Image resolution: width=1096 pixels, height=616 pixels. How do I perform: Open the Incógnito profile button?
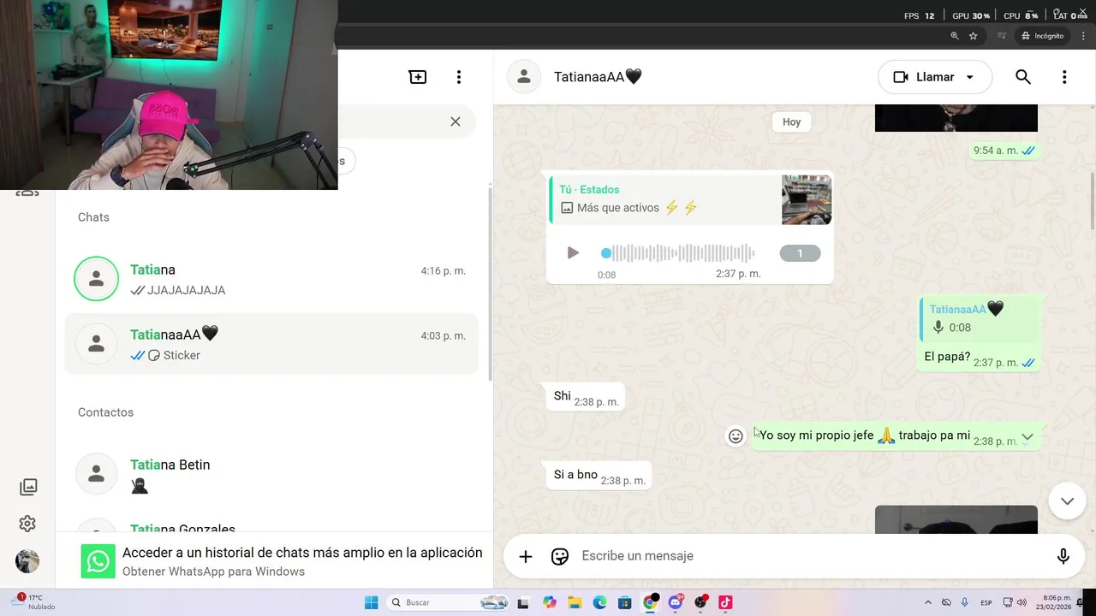[x=1042, y=36]
